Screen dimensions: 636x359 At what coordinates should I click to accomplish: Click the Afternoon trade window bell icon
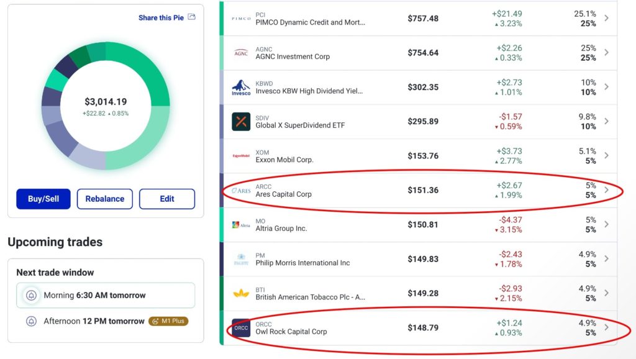pyautogui.click(x=31, y=322)
